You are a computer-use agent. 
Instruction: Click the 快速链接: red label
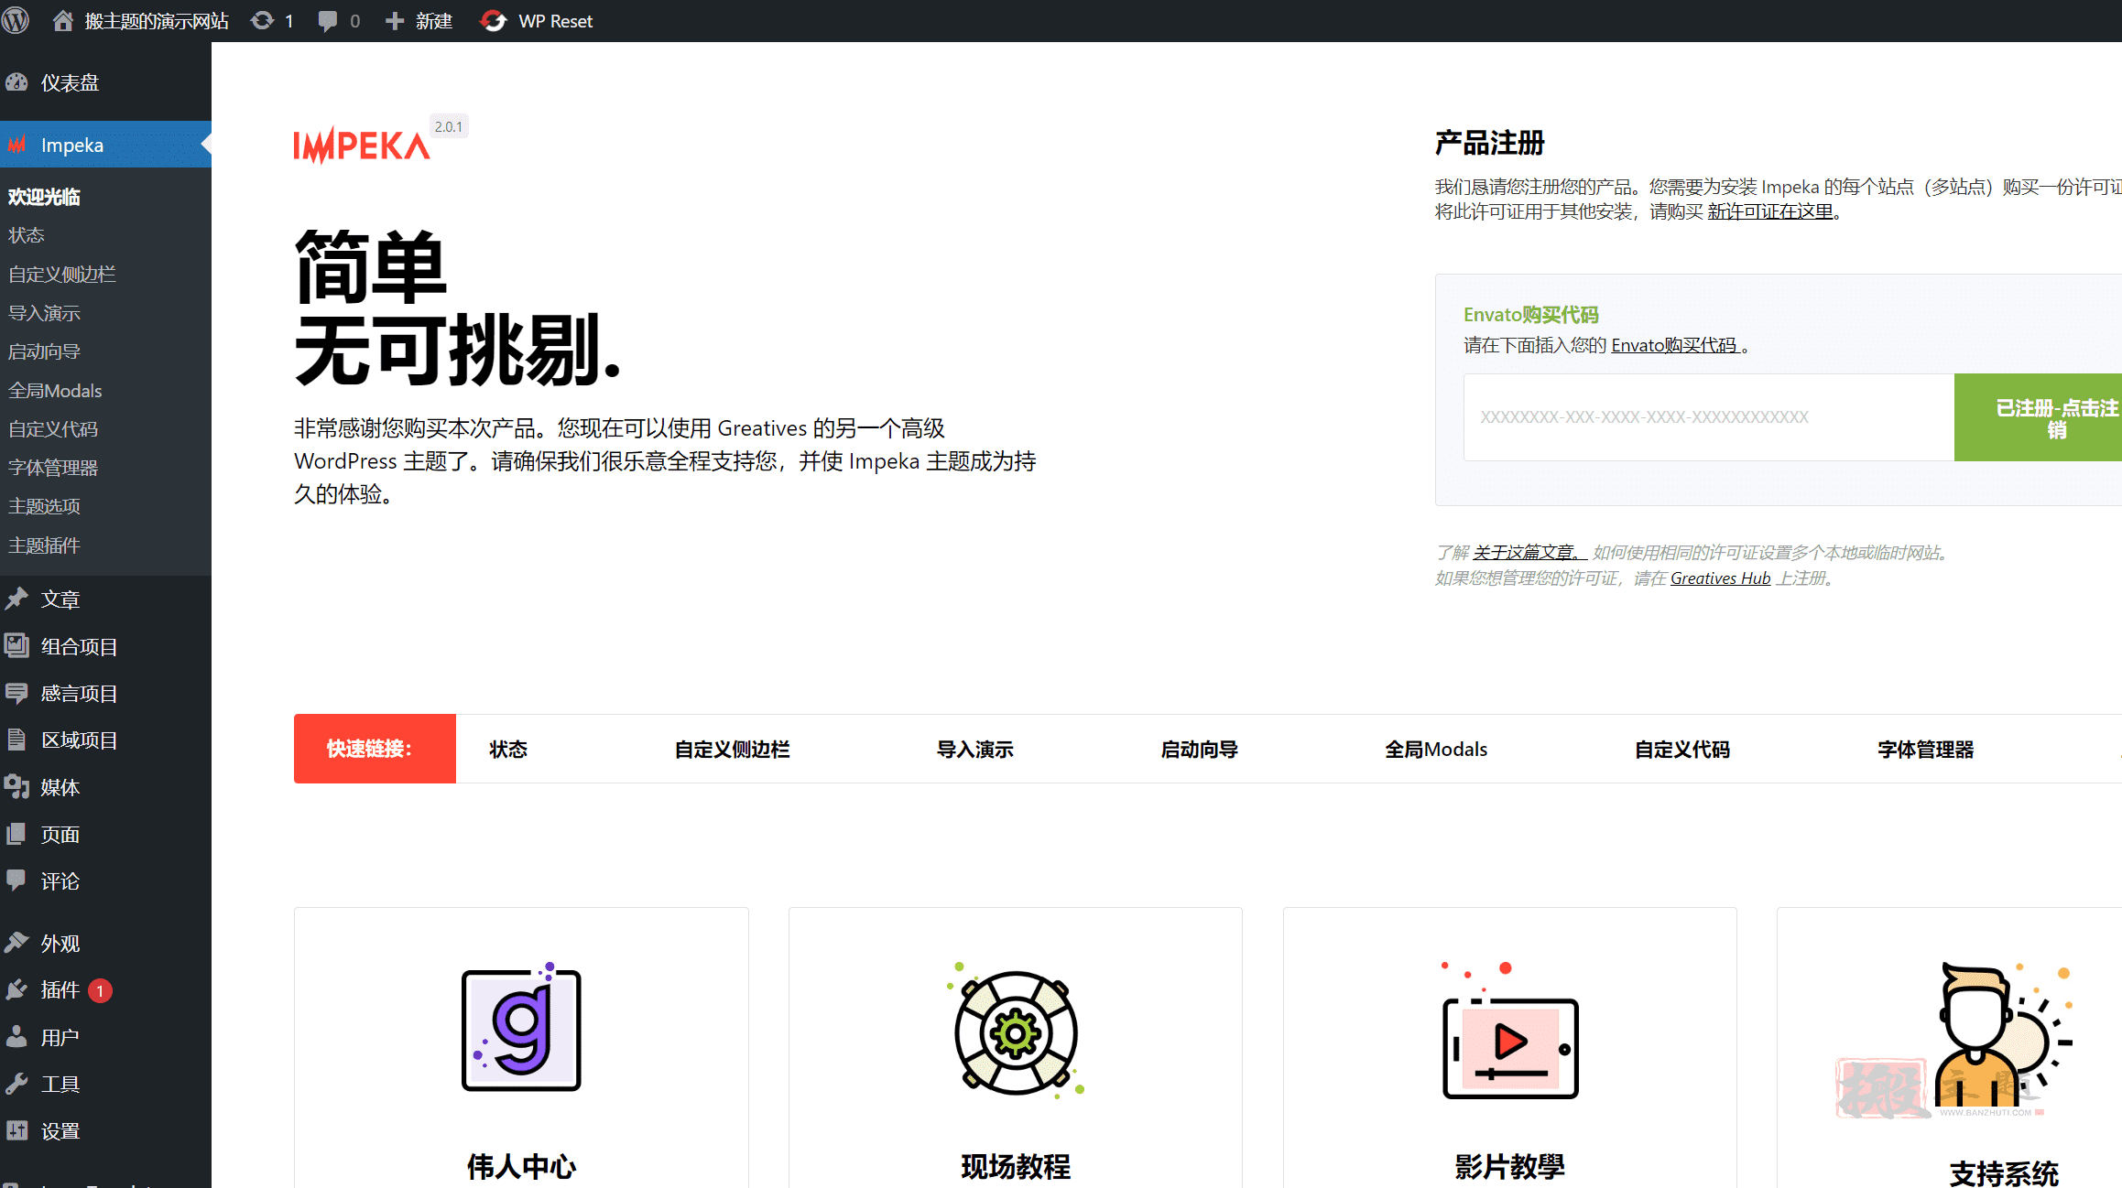tap(375, 749)
